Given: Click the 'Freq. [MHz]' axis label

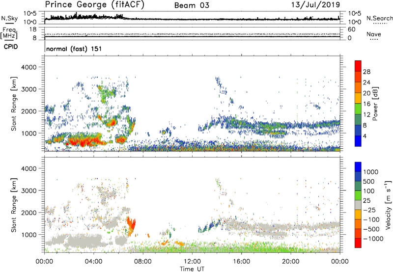Looking at the screenshot, I should point(9,33).
